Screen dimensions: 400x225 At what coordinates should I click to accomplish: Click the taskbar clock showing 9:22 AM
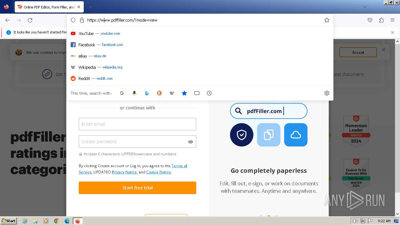pos(384,221)
